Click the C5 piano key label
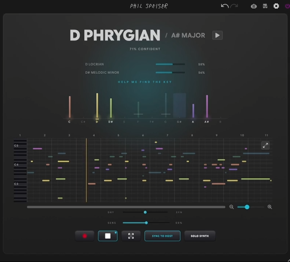This screenshot has width=290, height=262. [x=16, y=145]
